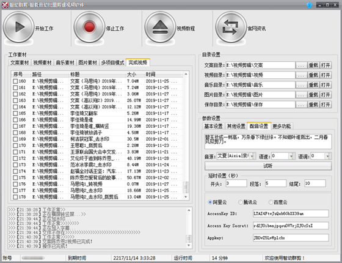
Task: Tick the checkbox for row 172
Action: coord(15,158)
